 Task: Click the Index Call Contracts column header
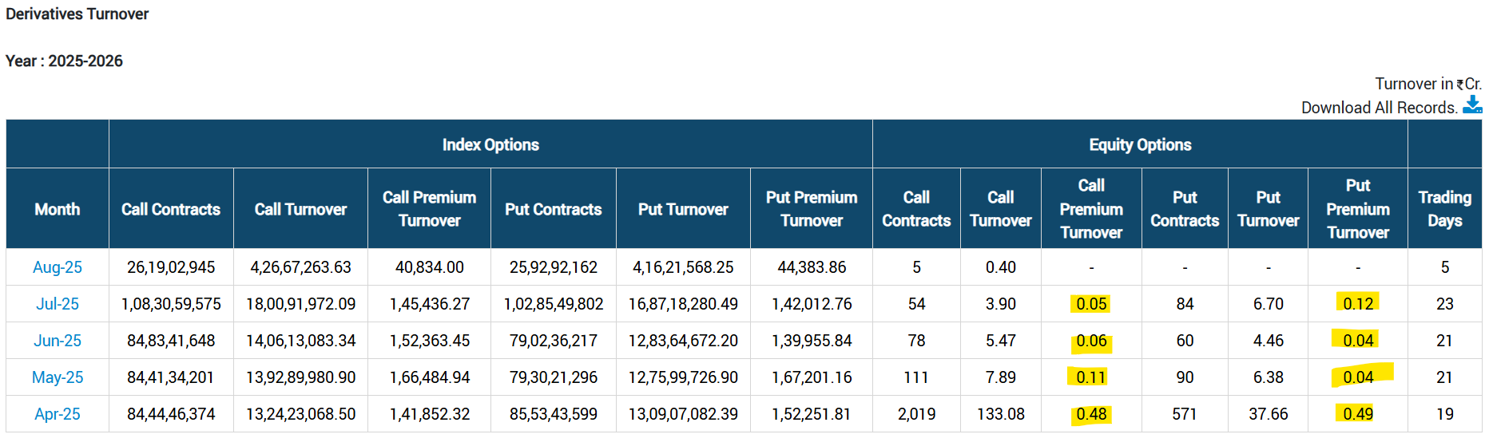(171, 209)
